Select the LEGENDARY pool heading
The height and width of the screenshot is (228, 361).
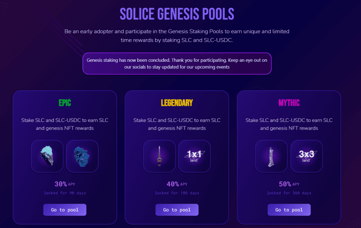177,103
